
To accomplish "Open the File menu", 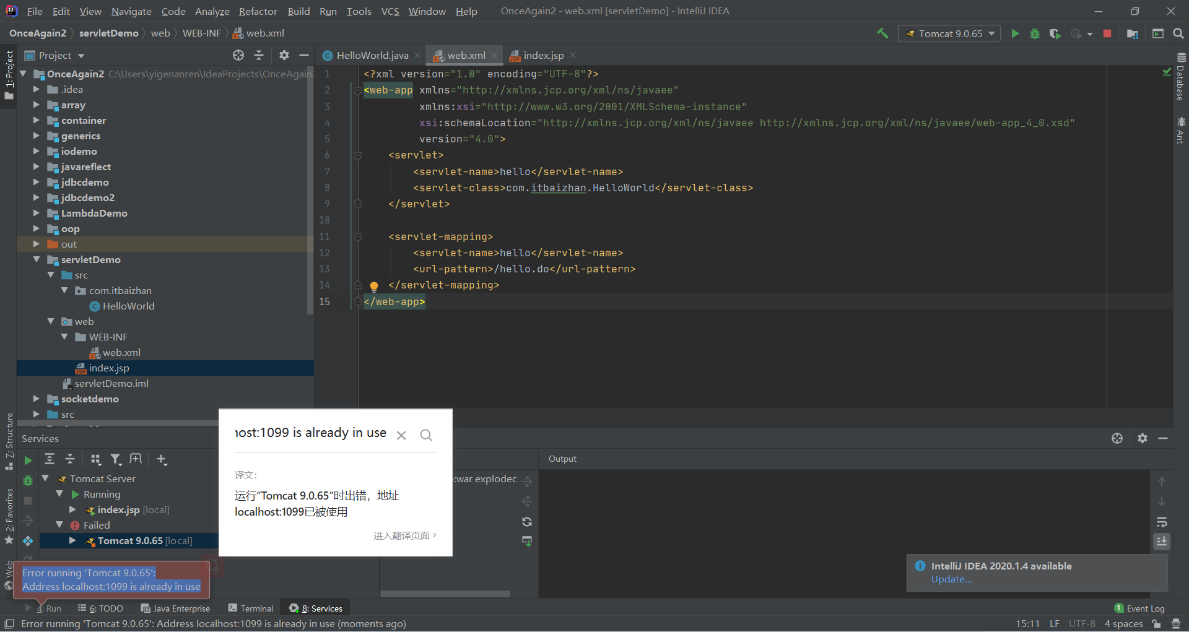I will 35,11.
